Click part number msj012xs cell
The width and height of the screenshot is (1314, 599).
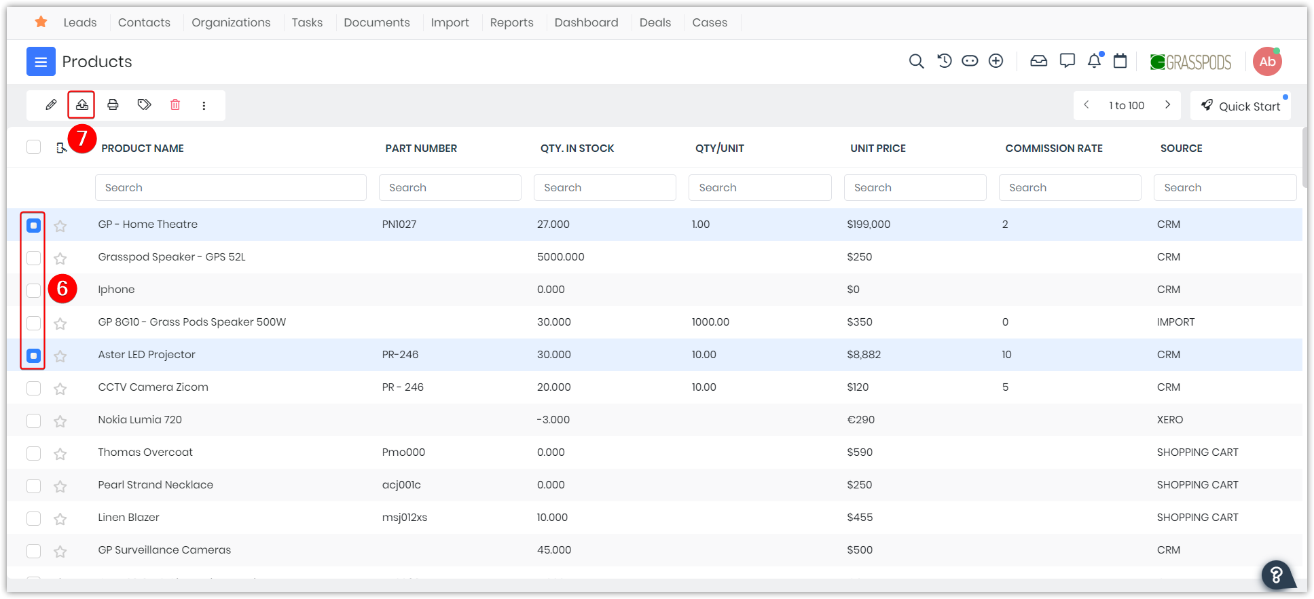coord(405,517)
